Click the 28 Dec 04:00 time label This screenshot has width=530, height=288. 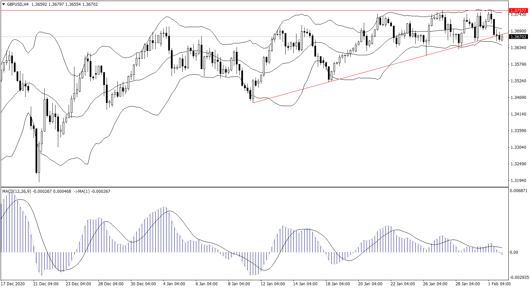(111, 284)
